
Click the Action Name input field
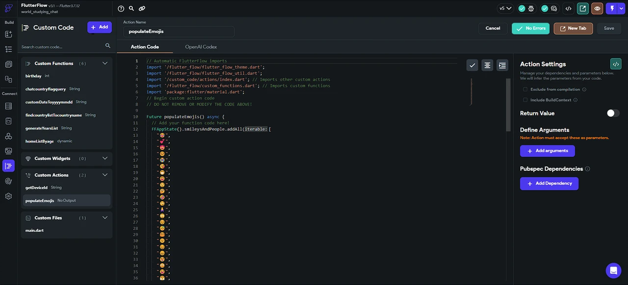pos(179,31)
